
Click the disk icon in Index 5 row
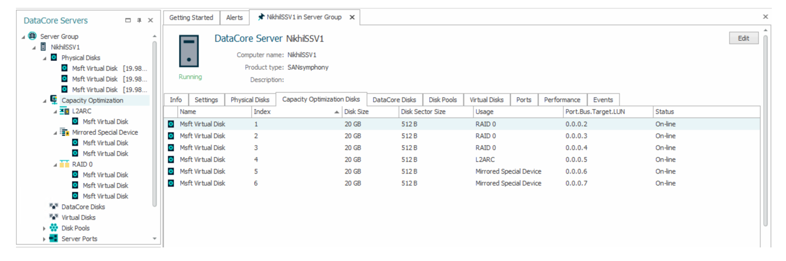tap(171, 171)
